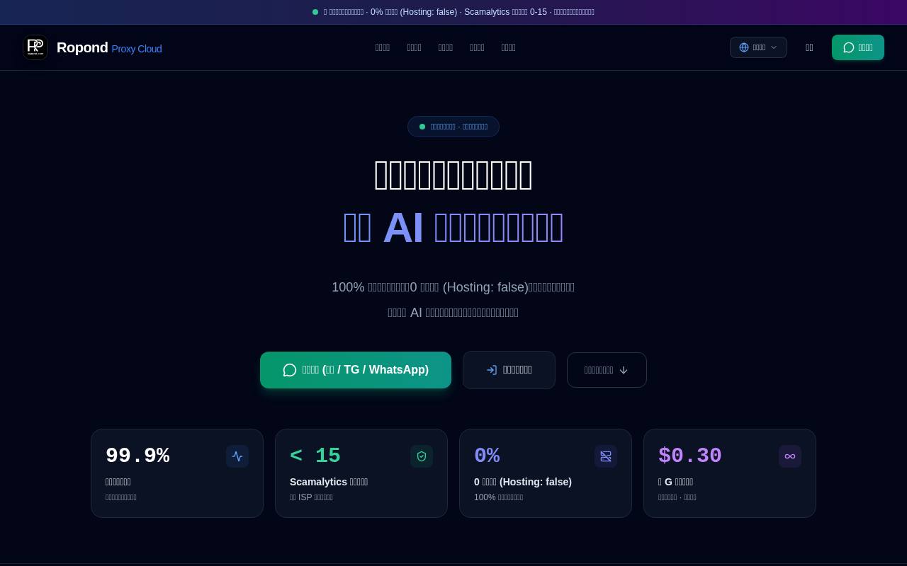Click the Ropond logo icon
This screenshot has width=907, height=566.
(x=35, y=47)
